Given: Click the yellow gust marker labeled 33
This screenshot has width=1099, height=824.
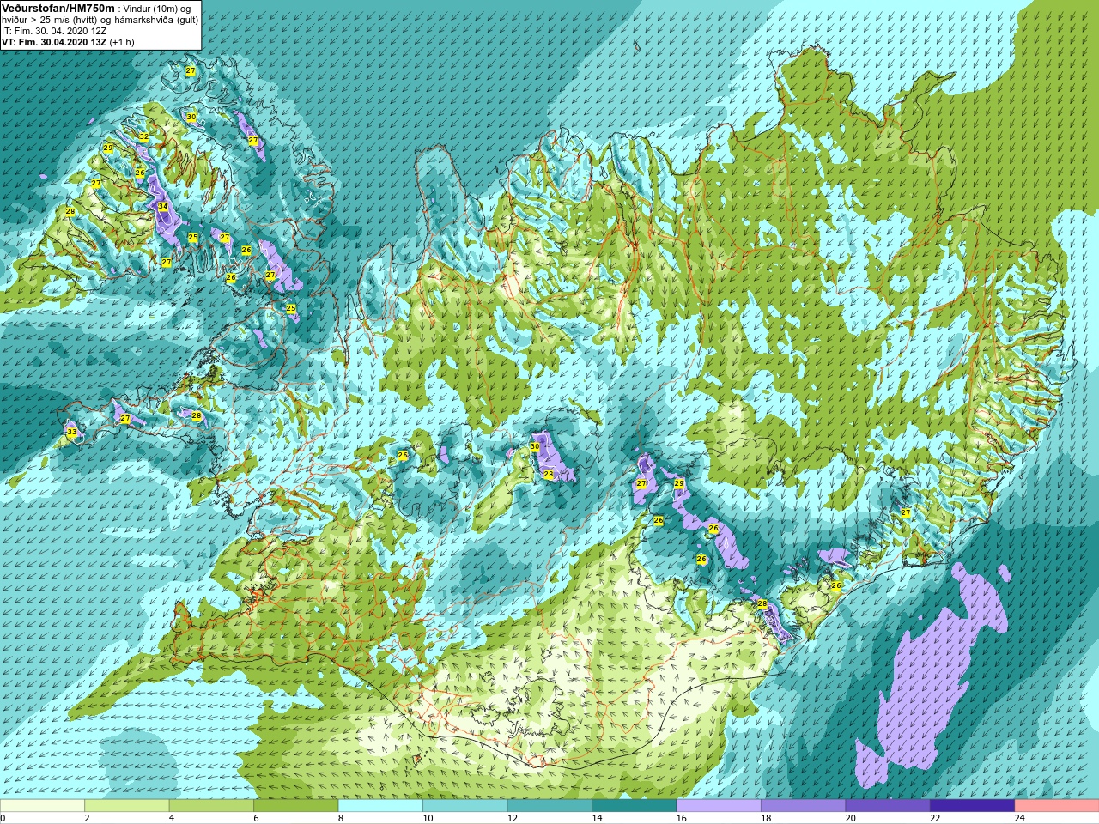Looking at the screenshot, I should pos(71,432).
